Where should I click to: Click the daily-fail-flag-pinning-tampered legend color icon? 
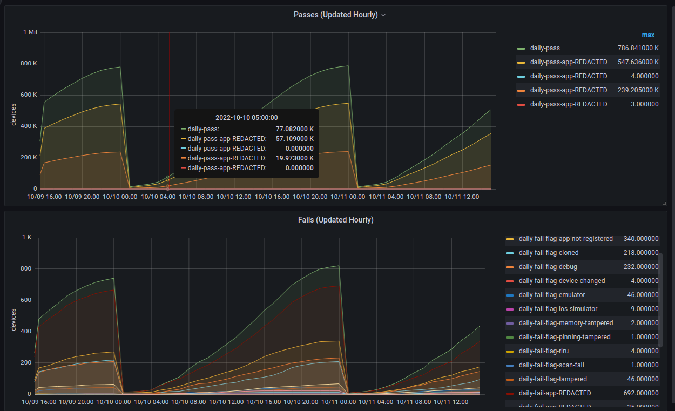510,337
